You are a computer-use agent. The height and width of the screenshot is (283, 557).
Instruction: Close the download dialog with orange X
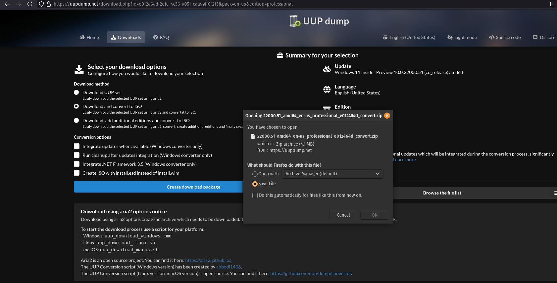pyautogui.click(x=387, y=116)
